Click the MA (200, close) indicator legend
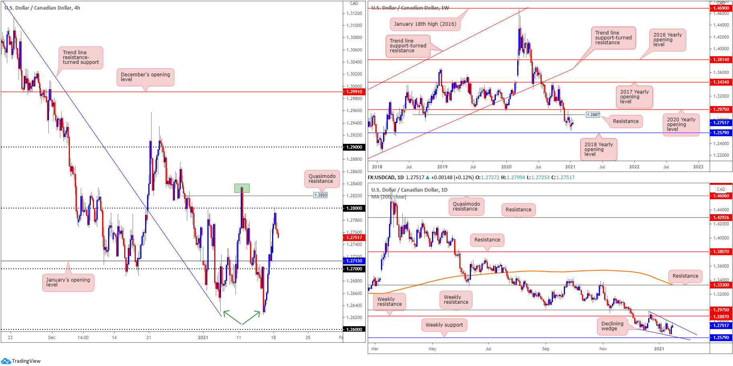The image size is (733, 366). click(389, 196)
